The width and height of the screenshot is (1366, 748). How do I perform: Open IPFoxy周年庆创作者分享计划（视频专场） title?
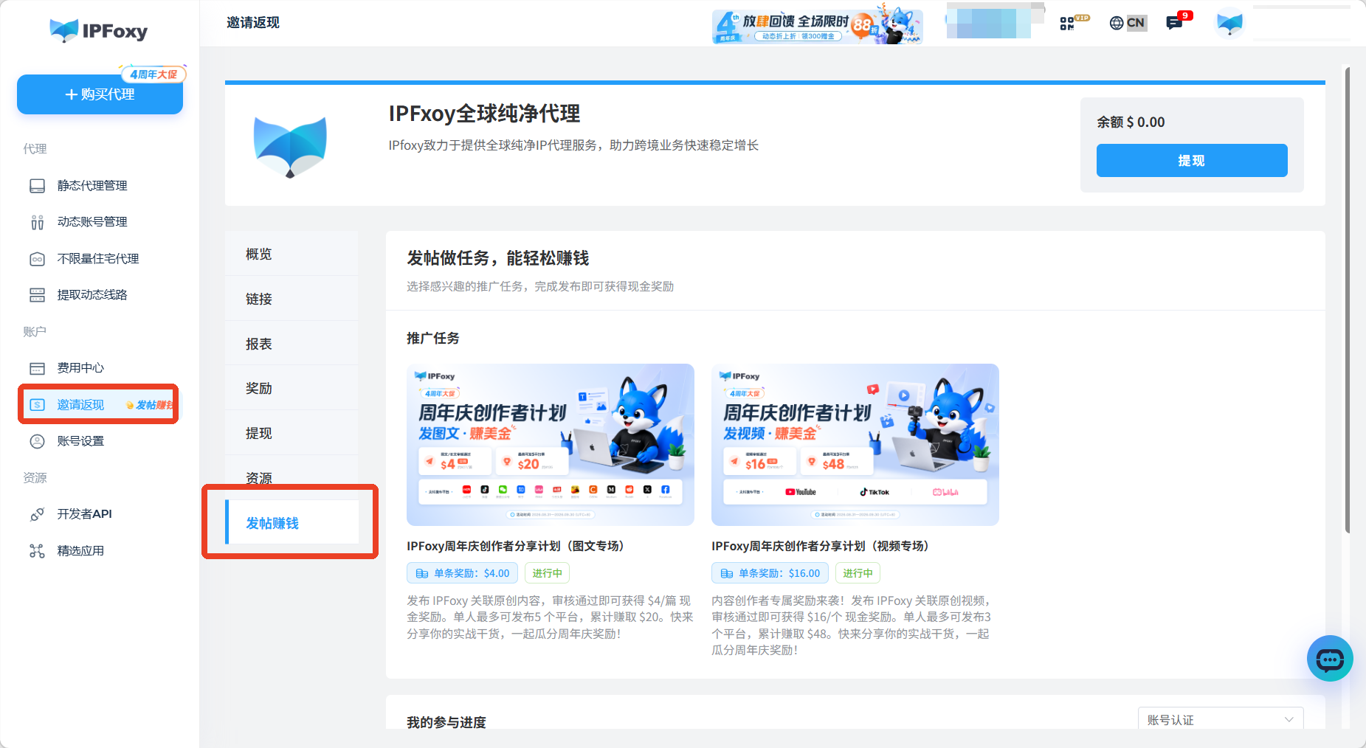pyautogui.click(x=822, y=546)
